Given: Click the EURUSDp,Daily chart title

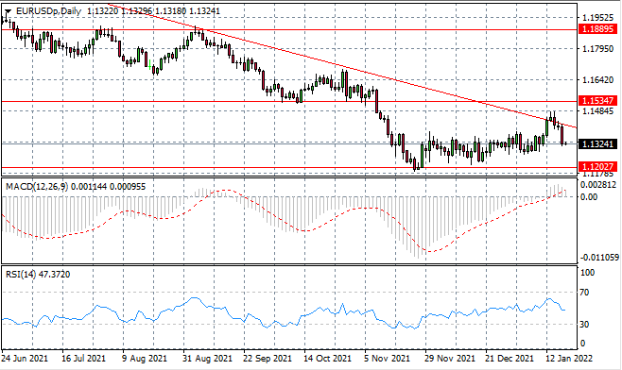Looking at the screenshot, I should pyautogui.click(x=48, y=11).
